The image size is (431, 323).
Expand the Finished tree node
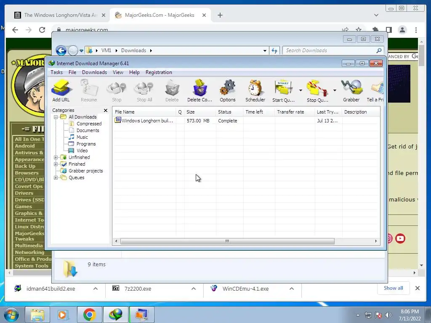[56, 164]
